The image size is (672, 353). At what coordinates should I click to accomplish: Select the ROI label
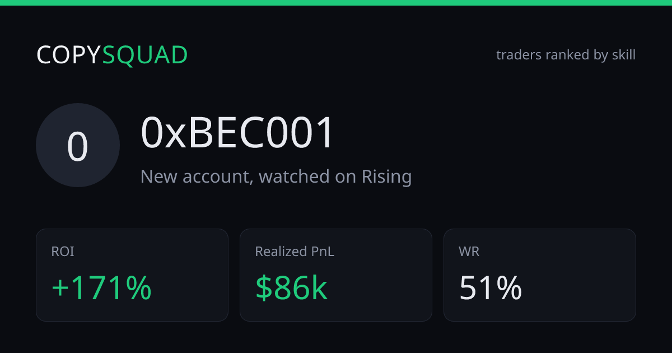(63, 252)
